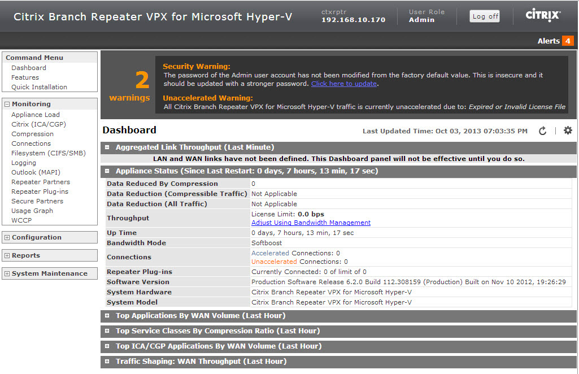This screenshot has height=374, width=579.
Task: Click the Unaccelerated Warning heading
Action: click(x=208, y=98)
